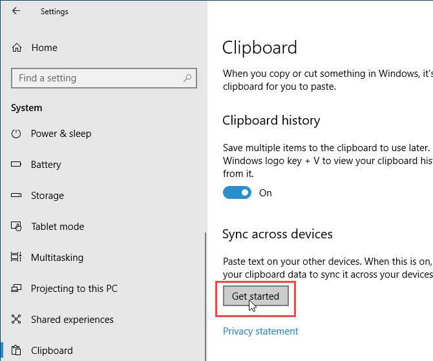Open the Privacy statement link
Image resolution: width=433 pixels, height=361 pixels.
(x=260, y=331)
